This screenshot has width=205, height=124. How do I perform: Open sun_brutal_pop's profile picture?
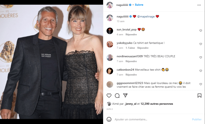coord(110,31)
